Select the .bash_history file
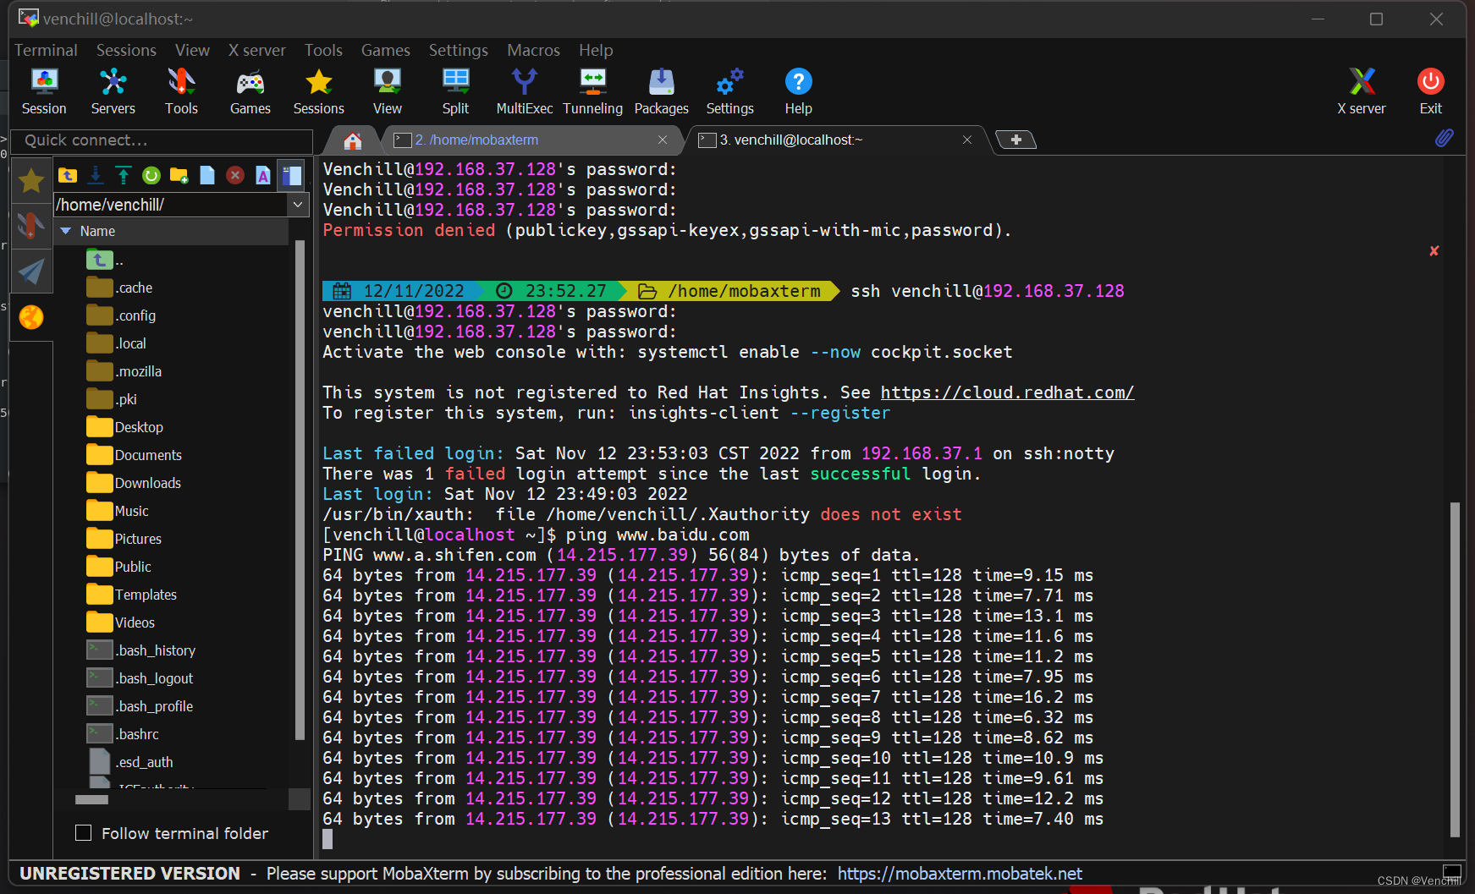This screenshot has width=1475, height=894. pos(141,650)
